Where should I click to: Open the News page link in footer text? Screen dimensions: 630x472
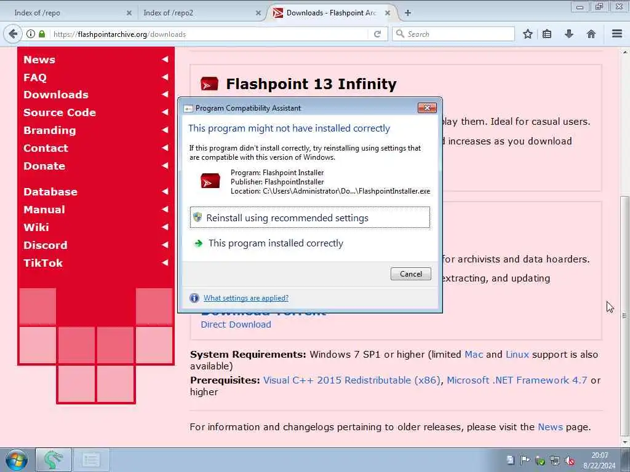[550, 427]
